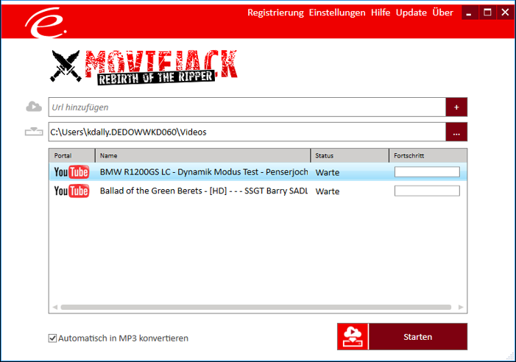Click the output path field showing C:\Users\kdally.DEDOWWKD060\Videos

[x=247, y=132]
